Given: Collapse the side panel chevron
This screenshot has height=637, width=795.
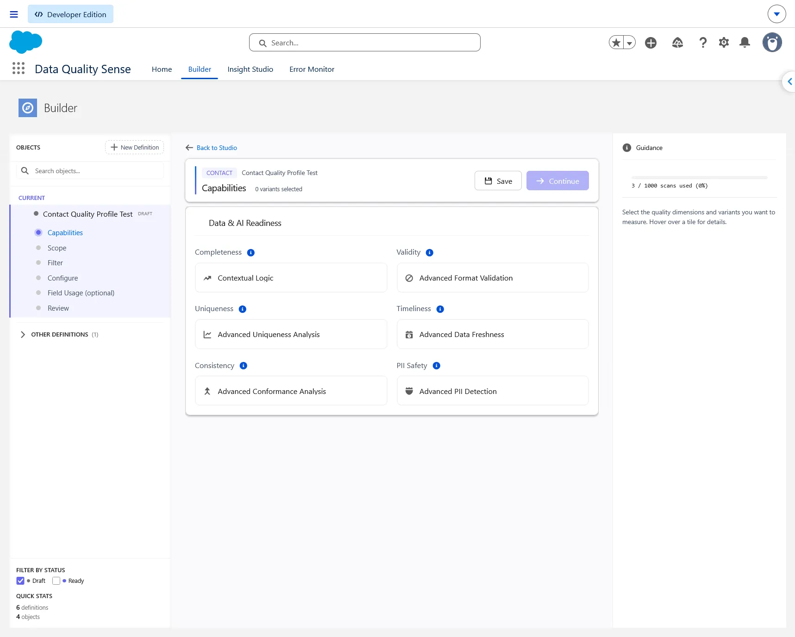Looking at the screenshot, I should tap(789, 82).
